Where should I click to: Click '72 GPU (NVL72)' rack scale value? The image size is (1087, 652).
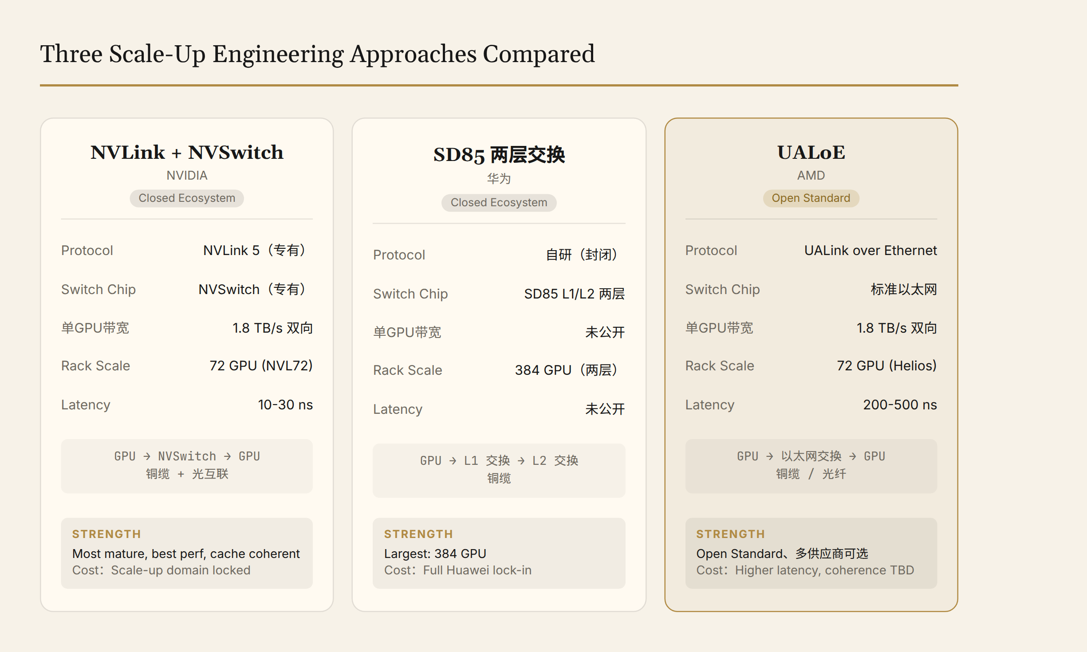(261, 366)
